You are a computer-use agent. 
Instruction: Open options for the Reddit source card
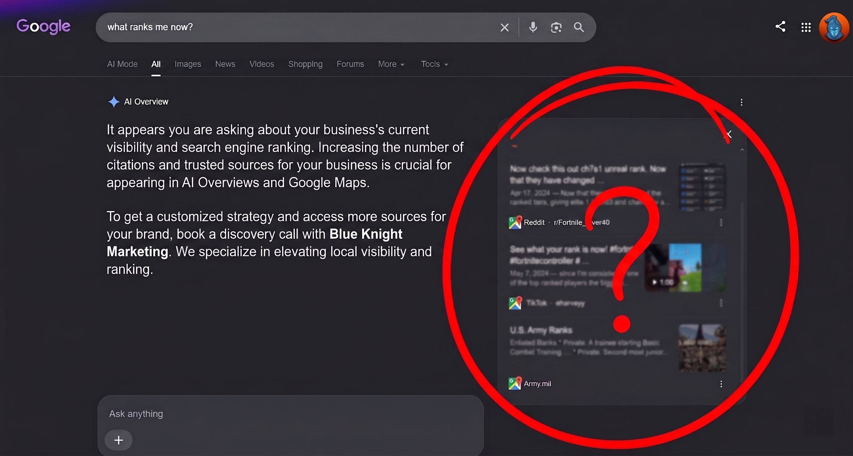(x=721, y=223)
